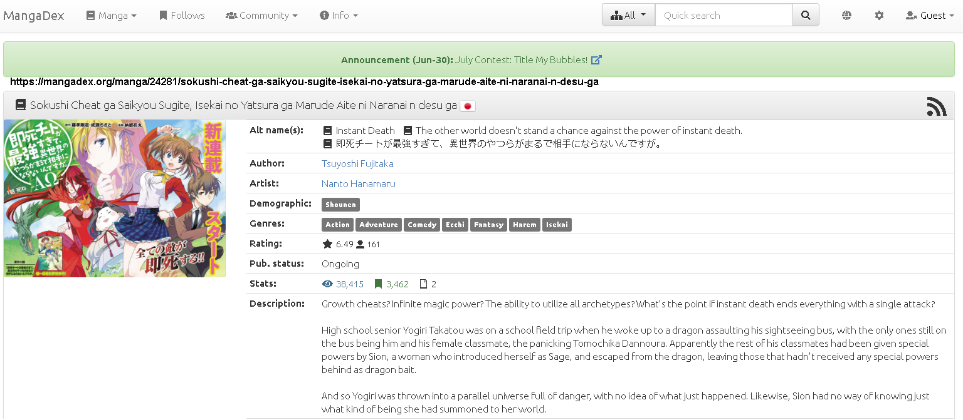
Task: Select the Isekai genre tag
Action: pos(557,225)
